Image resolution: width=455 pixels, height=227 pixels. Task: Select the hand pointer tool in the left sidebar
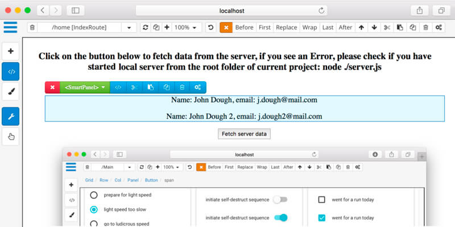[10, 136]
